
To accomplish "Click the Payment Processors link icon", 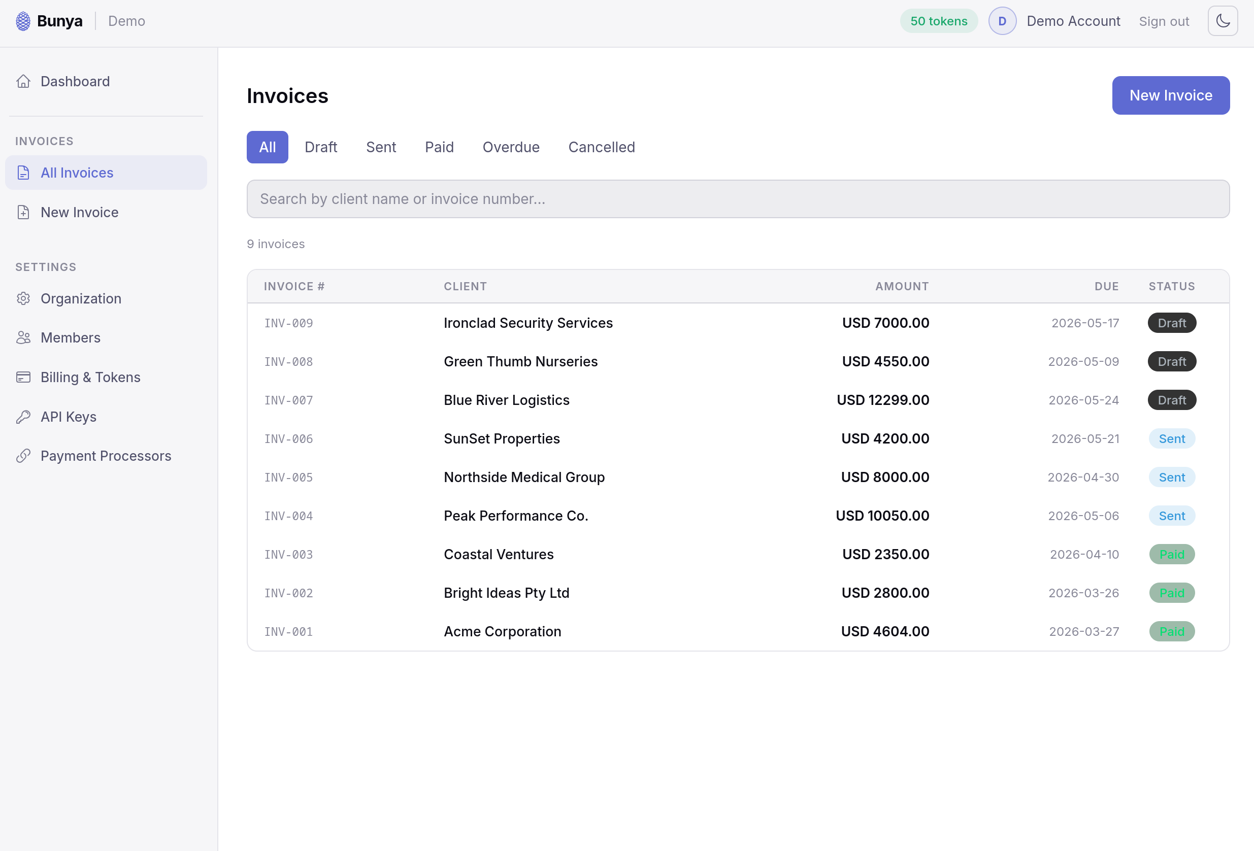I will (23, 456).
